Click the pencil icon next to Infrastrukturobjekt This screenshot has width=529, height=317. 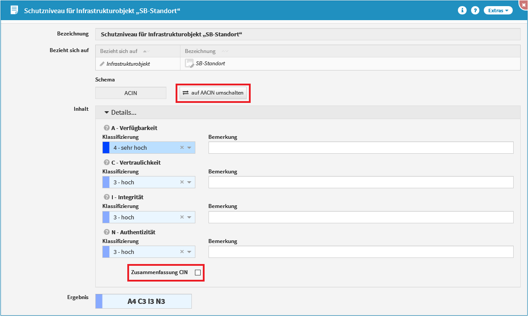point(102,64)
